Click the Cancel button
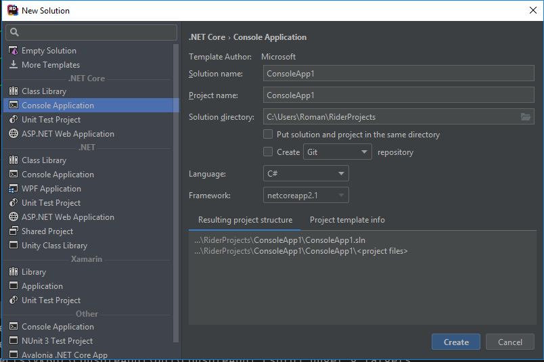The height and width of the screenshot is (362, 544). pos(509,342)
